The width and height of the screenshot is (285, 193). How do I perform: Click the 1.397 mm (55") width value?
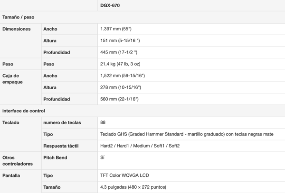click(116, 29)
